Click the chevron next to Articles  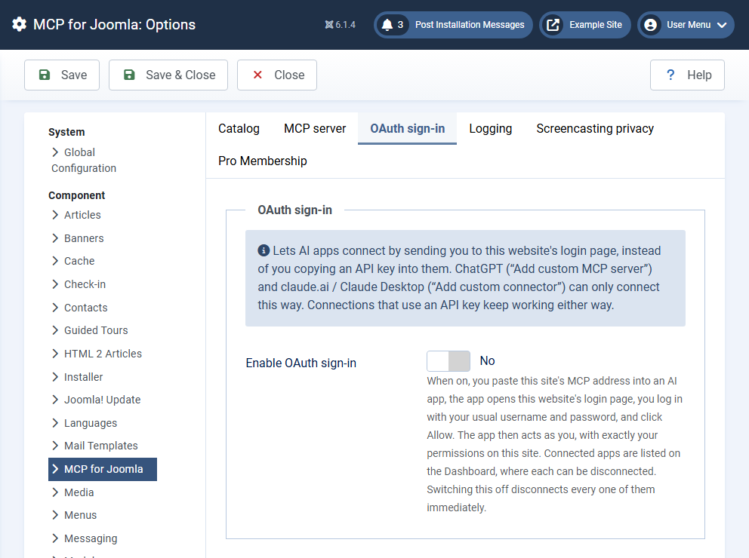pyautogui.click(x=55, y=215)
